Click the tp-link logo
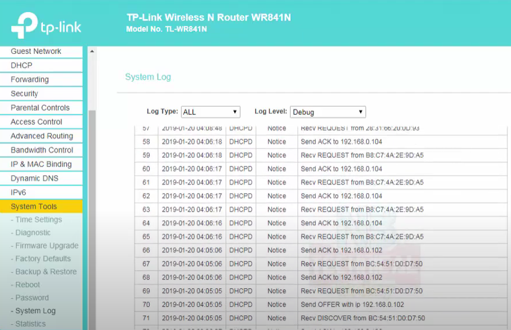511x330 pixels. pyautogui.click(x=46, y=26)
